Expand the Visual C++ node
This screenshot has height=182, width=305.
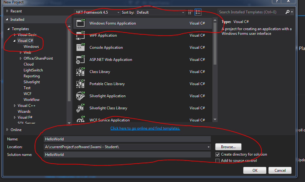(15, 106)
